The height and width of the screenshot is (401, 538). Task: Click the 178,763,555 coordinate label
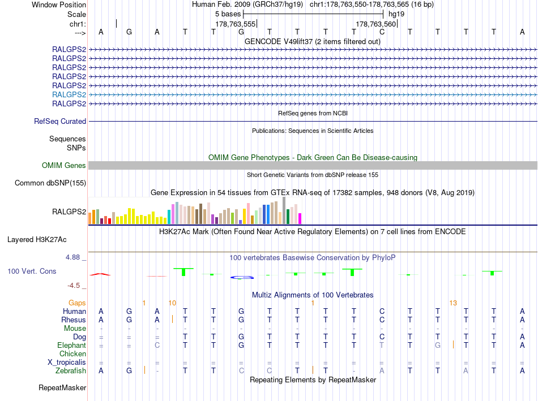click(236, 24)
